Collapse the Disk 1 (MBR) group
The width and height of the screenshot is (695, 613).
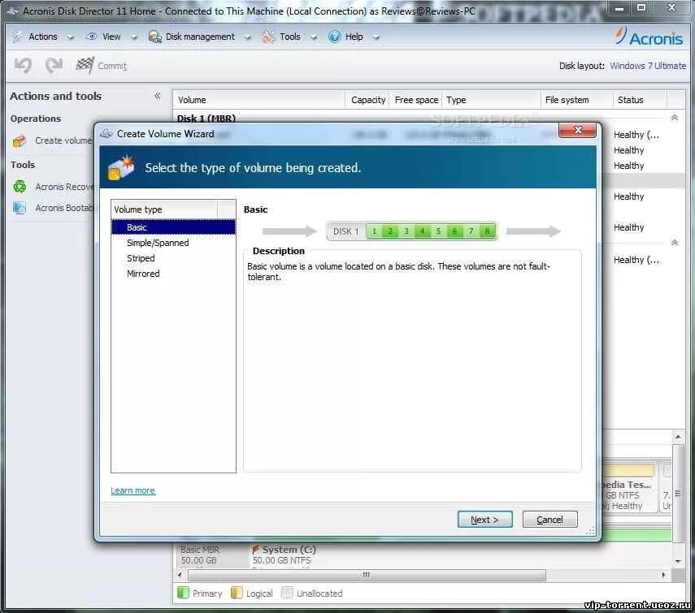pyautogui.click(x=674, y=118)
